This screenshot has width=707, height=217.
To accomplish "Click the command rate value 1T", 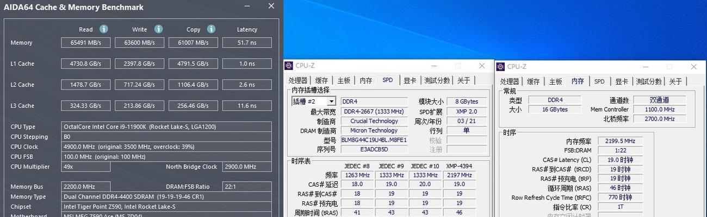I will tap(620, 207).
